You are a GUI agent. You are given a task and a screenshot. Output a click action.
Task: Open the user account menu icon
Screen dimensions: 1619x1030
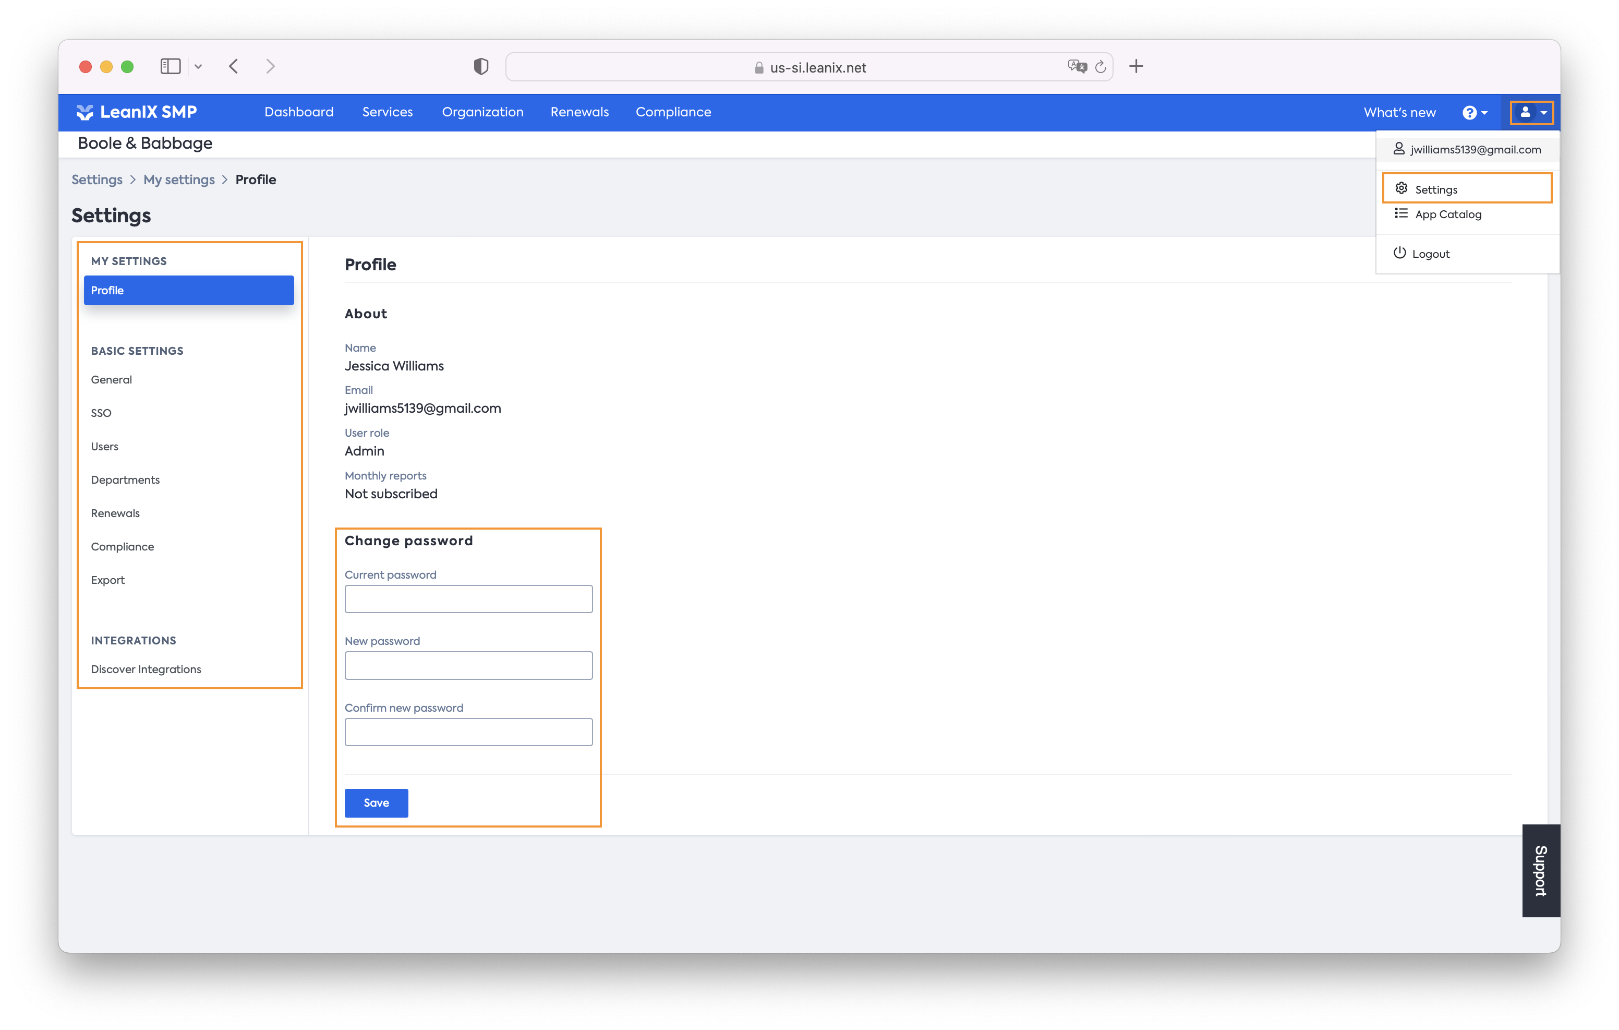1532,112
